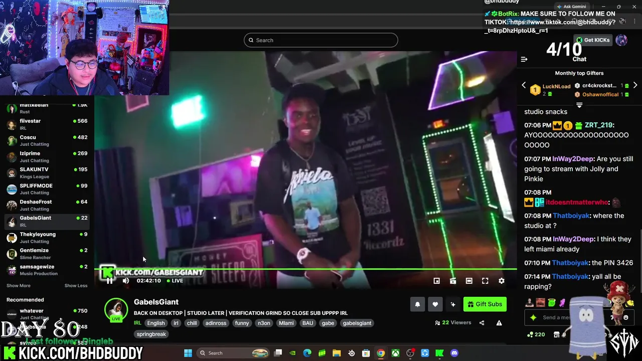Click the Get KICKs button

click(x=593, y=40)
